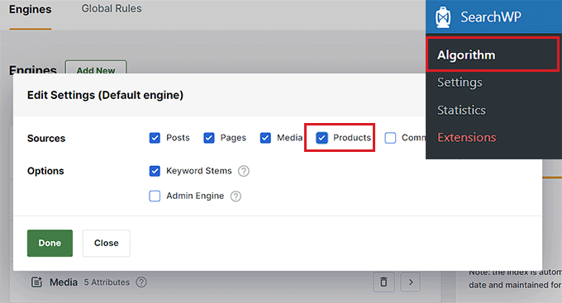This screenshot has width=562, height=303.
Task: Click the Options label
Action: (x=45, y=171)
